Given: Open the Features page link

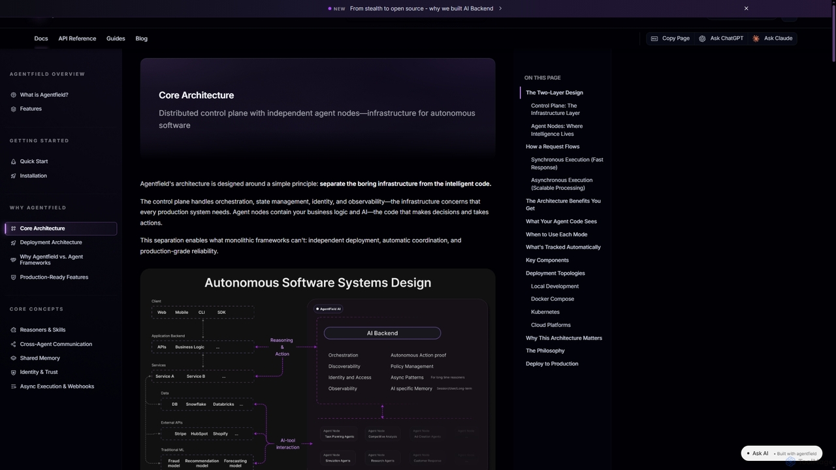Looking at the screenshot, I should point(31,109).
